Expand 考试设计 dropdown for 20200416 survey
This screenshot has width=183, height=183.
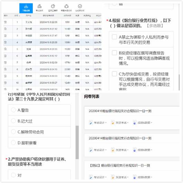[98, 123]
